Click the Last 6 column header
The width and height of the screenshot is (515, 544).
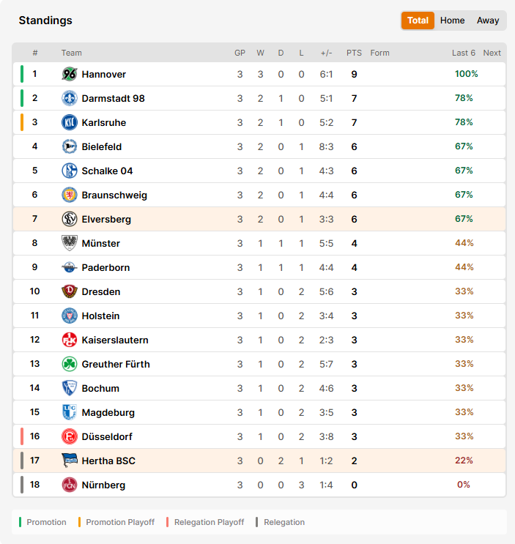point(463,53)
